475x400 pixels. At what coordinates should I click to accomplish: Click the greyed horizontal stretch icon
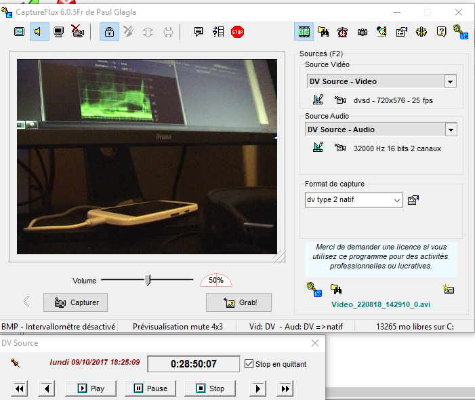[169, 32]
